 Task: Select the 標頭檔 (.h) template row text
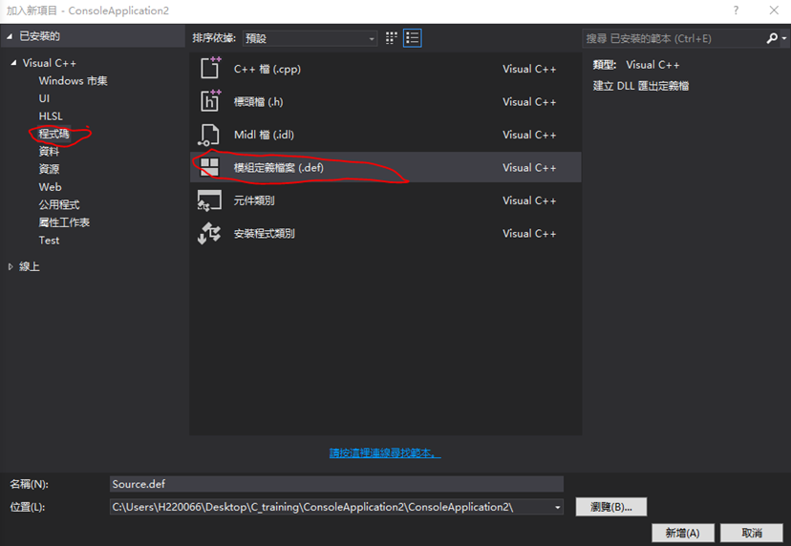[258, 102]
